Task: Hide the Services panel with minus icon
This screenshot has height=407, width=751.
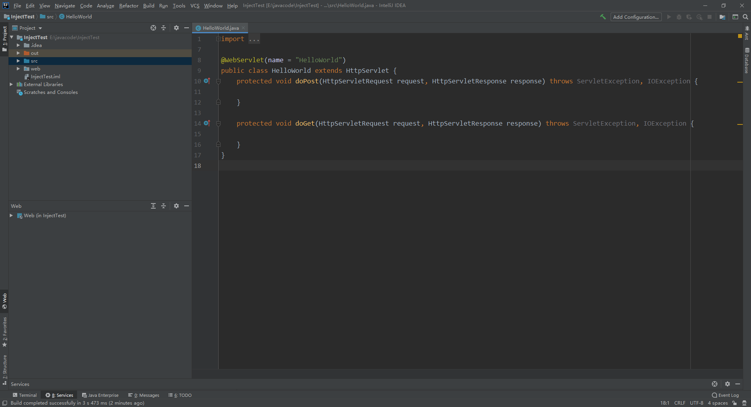Action: [x=738, y=384]
